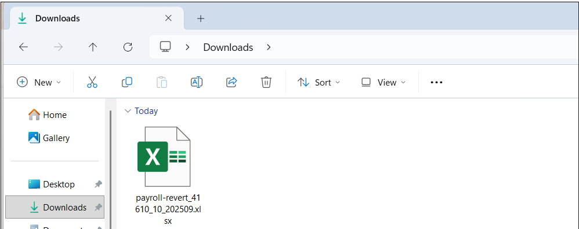Go back with the left arrow

click(24, 47)
